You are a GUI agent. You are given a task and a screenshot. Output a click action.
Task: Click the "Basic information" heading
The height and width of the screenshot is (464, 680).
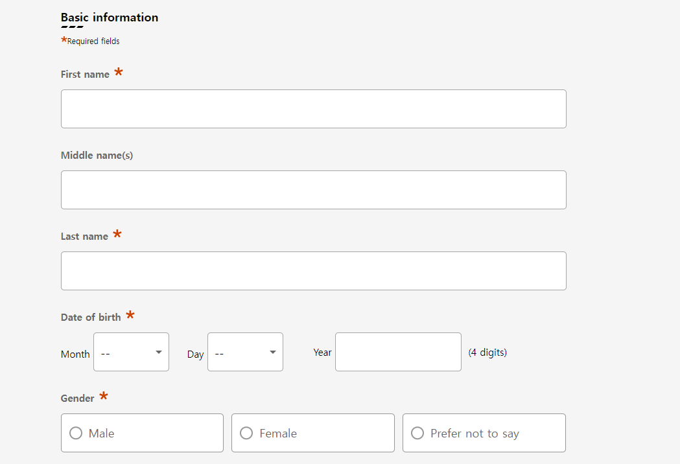point(110,17)
